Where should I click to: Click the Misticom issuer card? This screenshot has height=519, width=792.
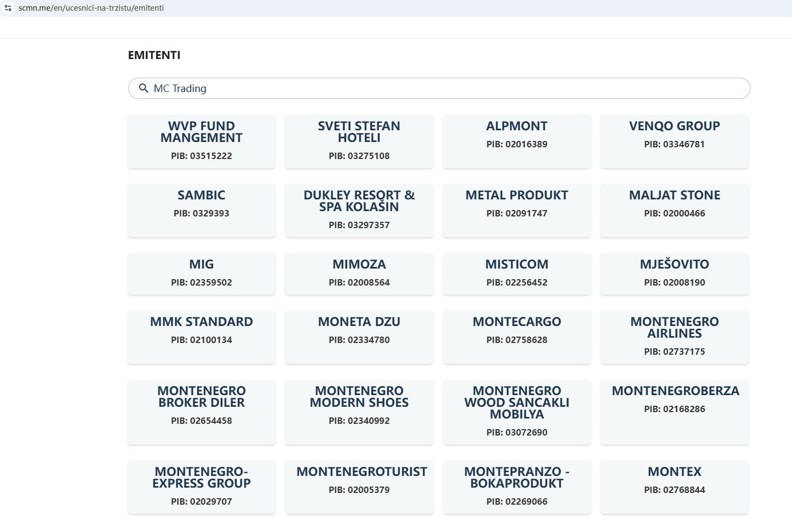pyautogui.click(x=516, y=274)
